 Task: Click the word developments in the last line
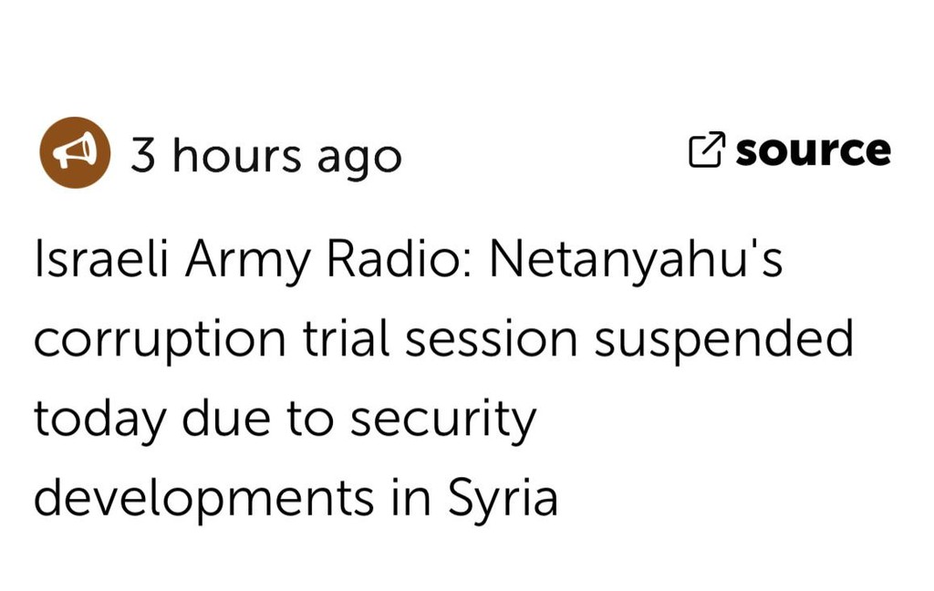tap(203, 499)
